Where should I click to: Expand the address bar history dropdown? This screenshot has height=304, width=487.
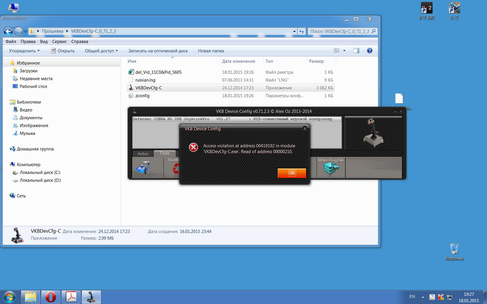coord(294,31)
